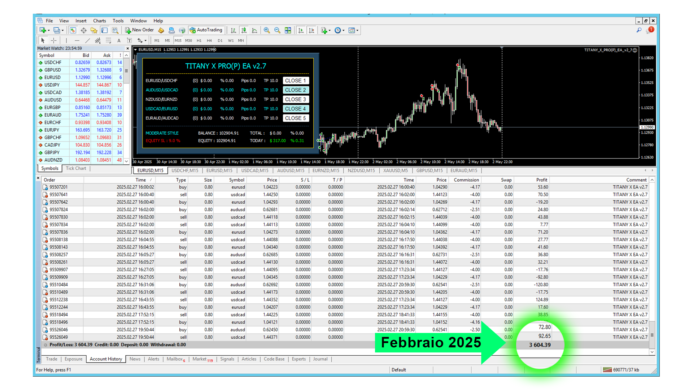Click the Zoom In magnifier icon
Viewport: 693px width, 390px height.
point(267,30)
